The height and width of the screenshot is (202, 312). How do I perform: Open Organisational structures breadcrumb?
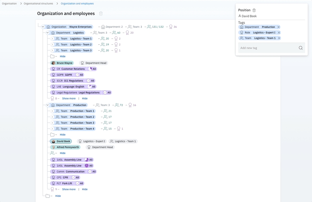[x=38, y=4]
